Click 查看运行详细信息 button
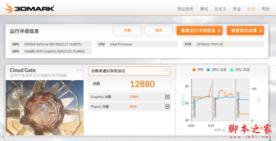Screen dimensions: 276x141 pos(200,31)
